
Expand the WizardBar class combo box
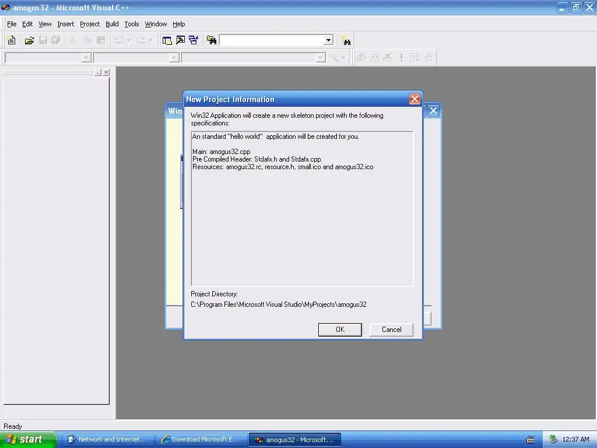pyautogui.click(x=86, y=58)
